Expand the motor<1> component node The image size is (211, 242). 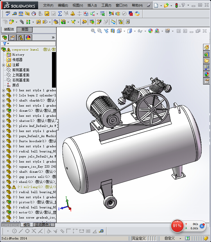pyautogui.click(x=4, y=213)
